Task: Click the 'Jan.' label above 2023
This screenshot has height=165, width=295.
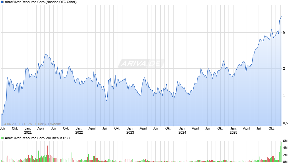Action: click(x=130, y=129)
